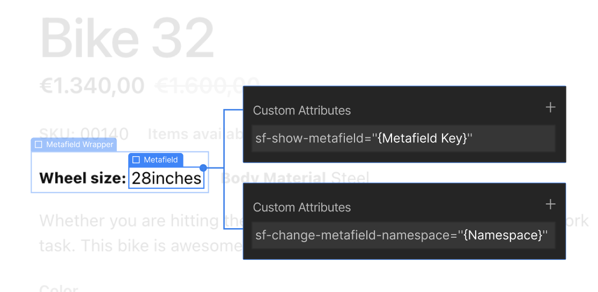The image size is (598, 292).
Task: Click the plus icon in the upper Custom Attributes panel
Action: 550,108
